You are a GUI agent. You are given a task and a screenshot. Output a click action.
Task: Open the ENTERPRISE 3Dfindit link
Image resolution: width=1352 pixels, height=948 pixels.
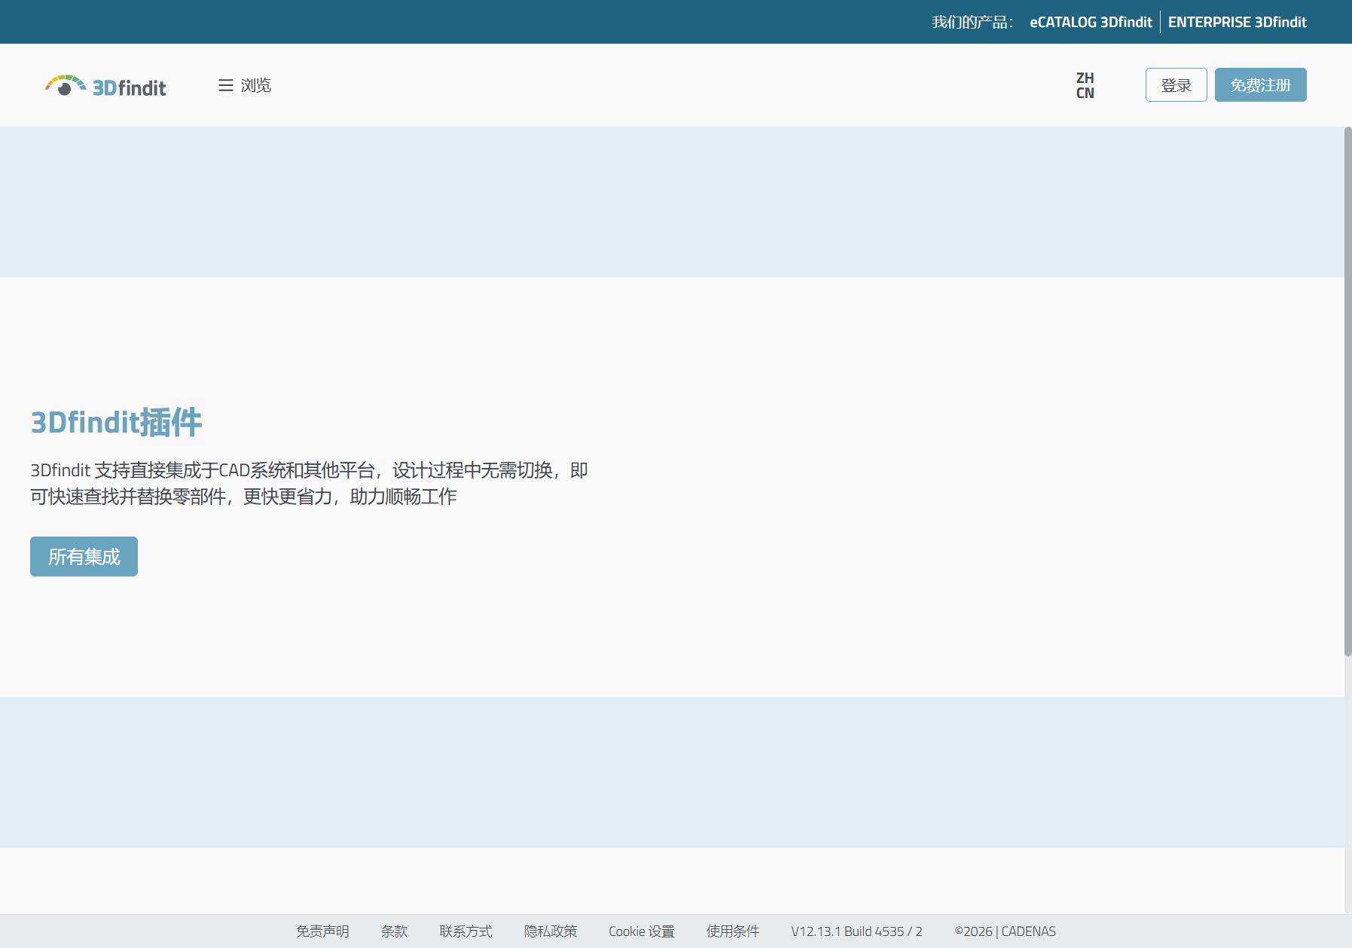point(1237,22)
